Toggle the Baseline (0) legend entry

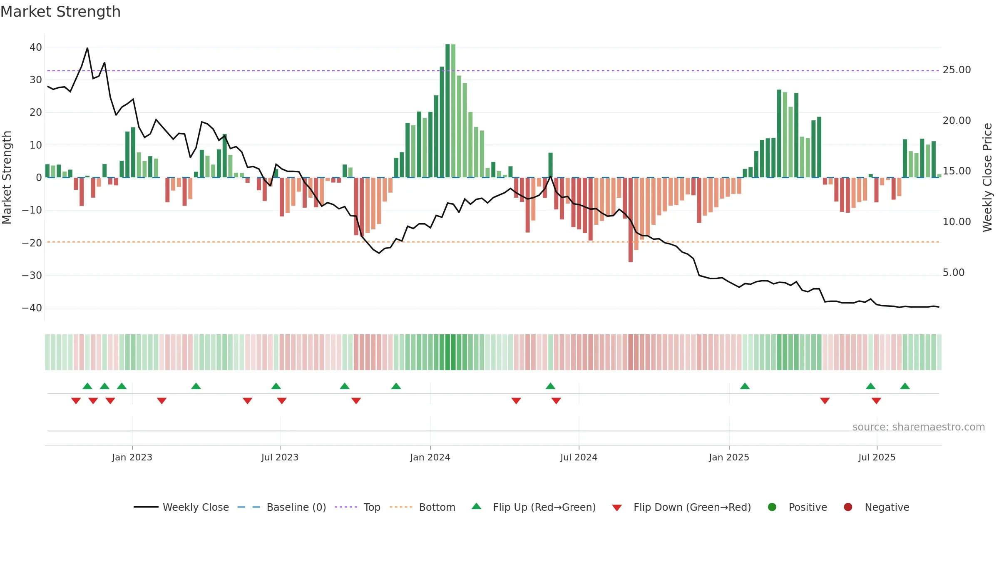(x=282, y=507)
